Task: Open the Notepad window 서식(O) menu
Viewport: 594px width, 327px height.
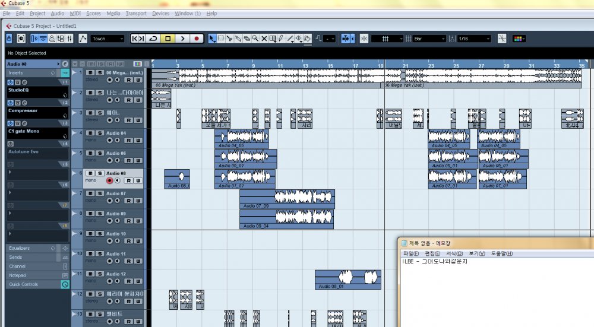Action: click(454, 253)
